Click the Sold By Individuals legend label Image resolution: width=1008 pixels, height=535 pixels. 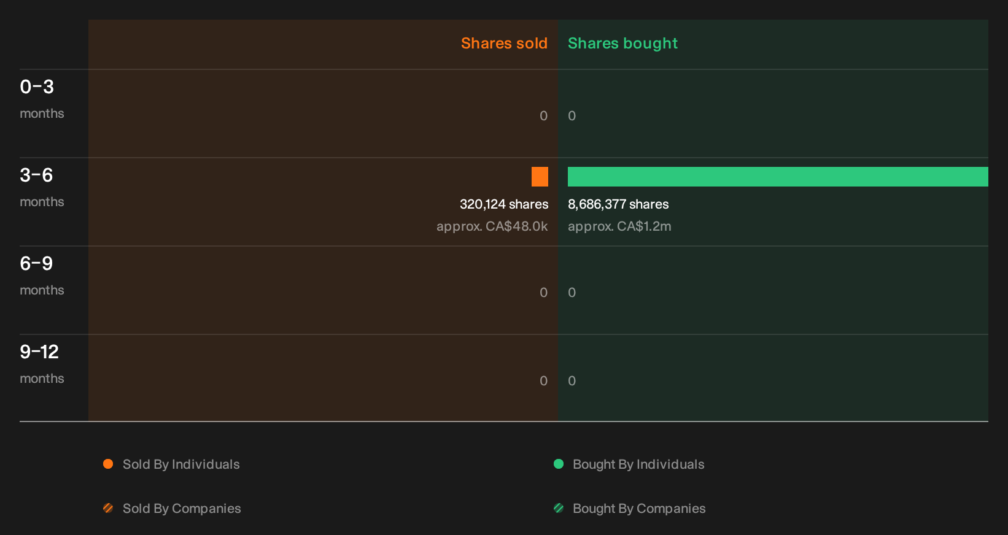(x=181, y=464)
